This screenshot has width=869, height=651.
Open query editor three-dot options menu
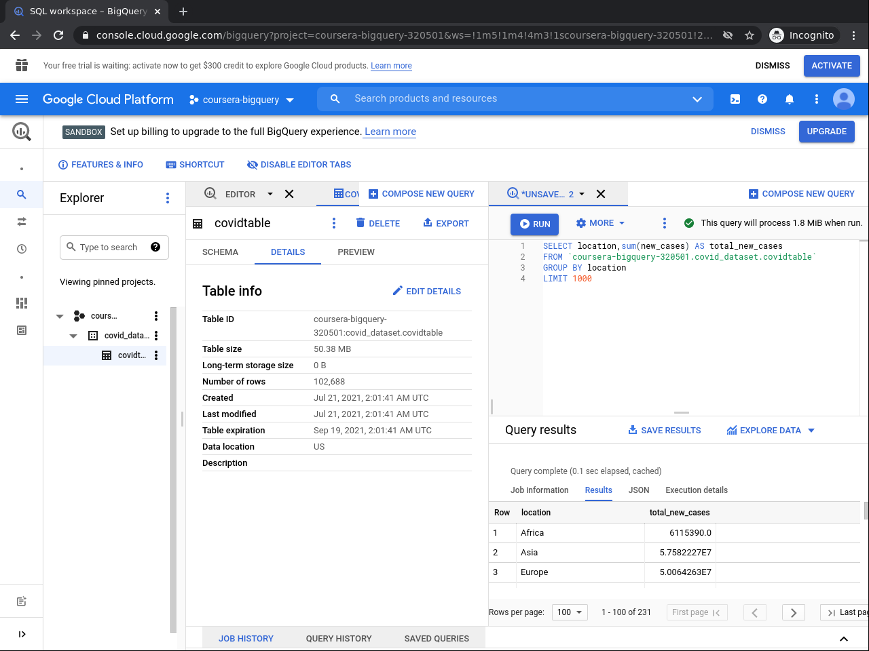(665, 223)
